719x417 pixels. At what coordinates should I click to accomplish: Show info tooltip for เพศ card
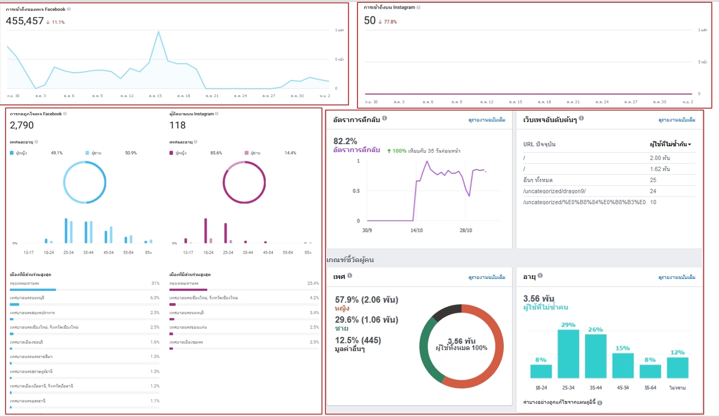coord(350,276)
